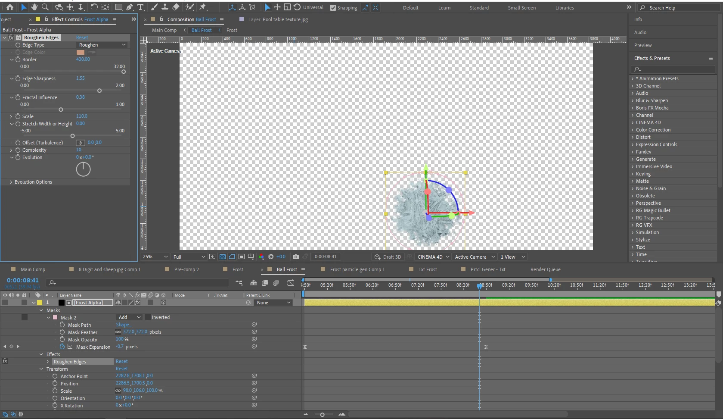Select the Rectangle shape tool

[118, 7]
